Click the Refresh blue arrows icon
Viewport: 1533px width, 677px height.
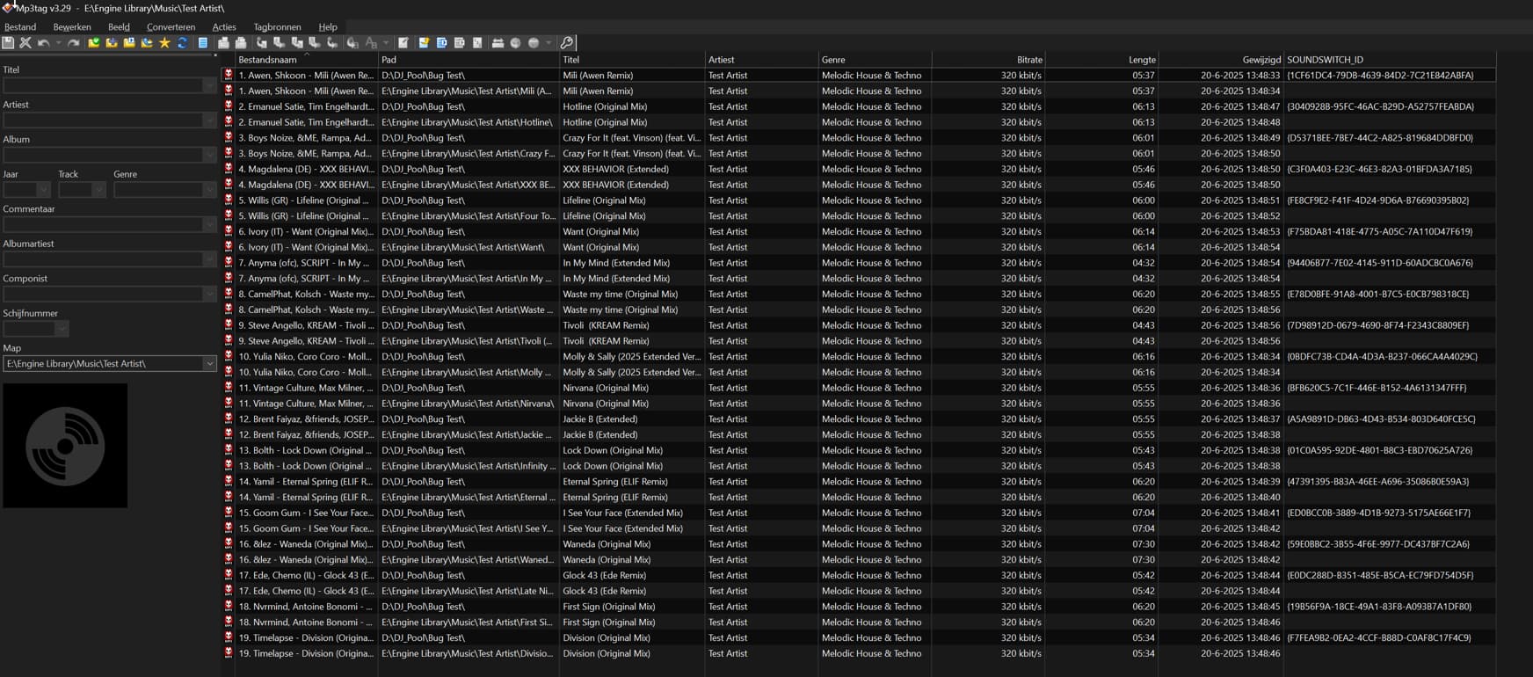pos(182,42)
